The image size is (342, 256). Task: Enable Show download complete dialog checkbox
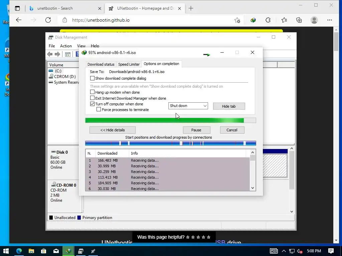[x=92, y=78]
